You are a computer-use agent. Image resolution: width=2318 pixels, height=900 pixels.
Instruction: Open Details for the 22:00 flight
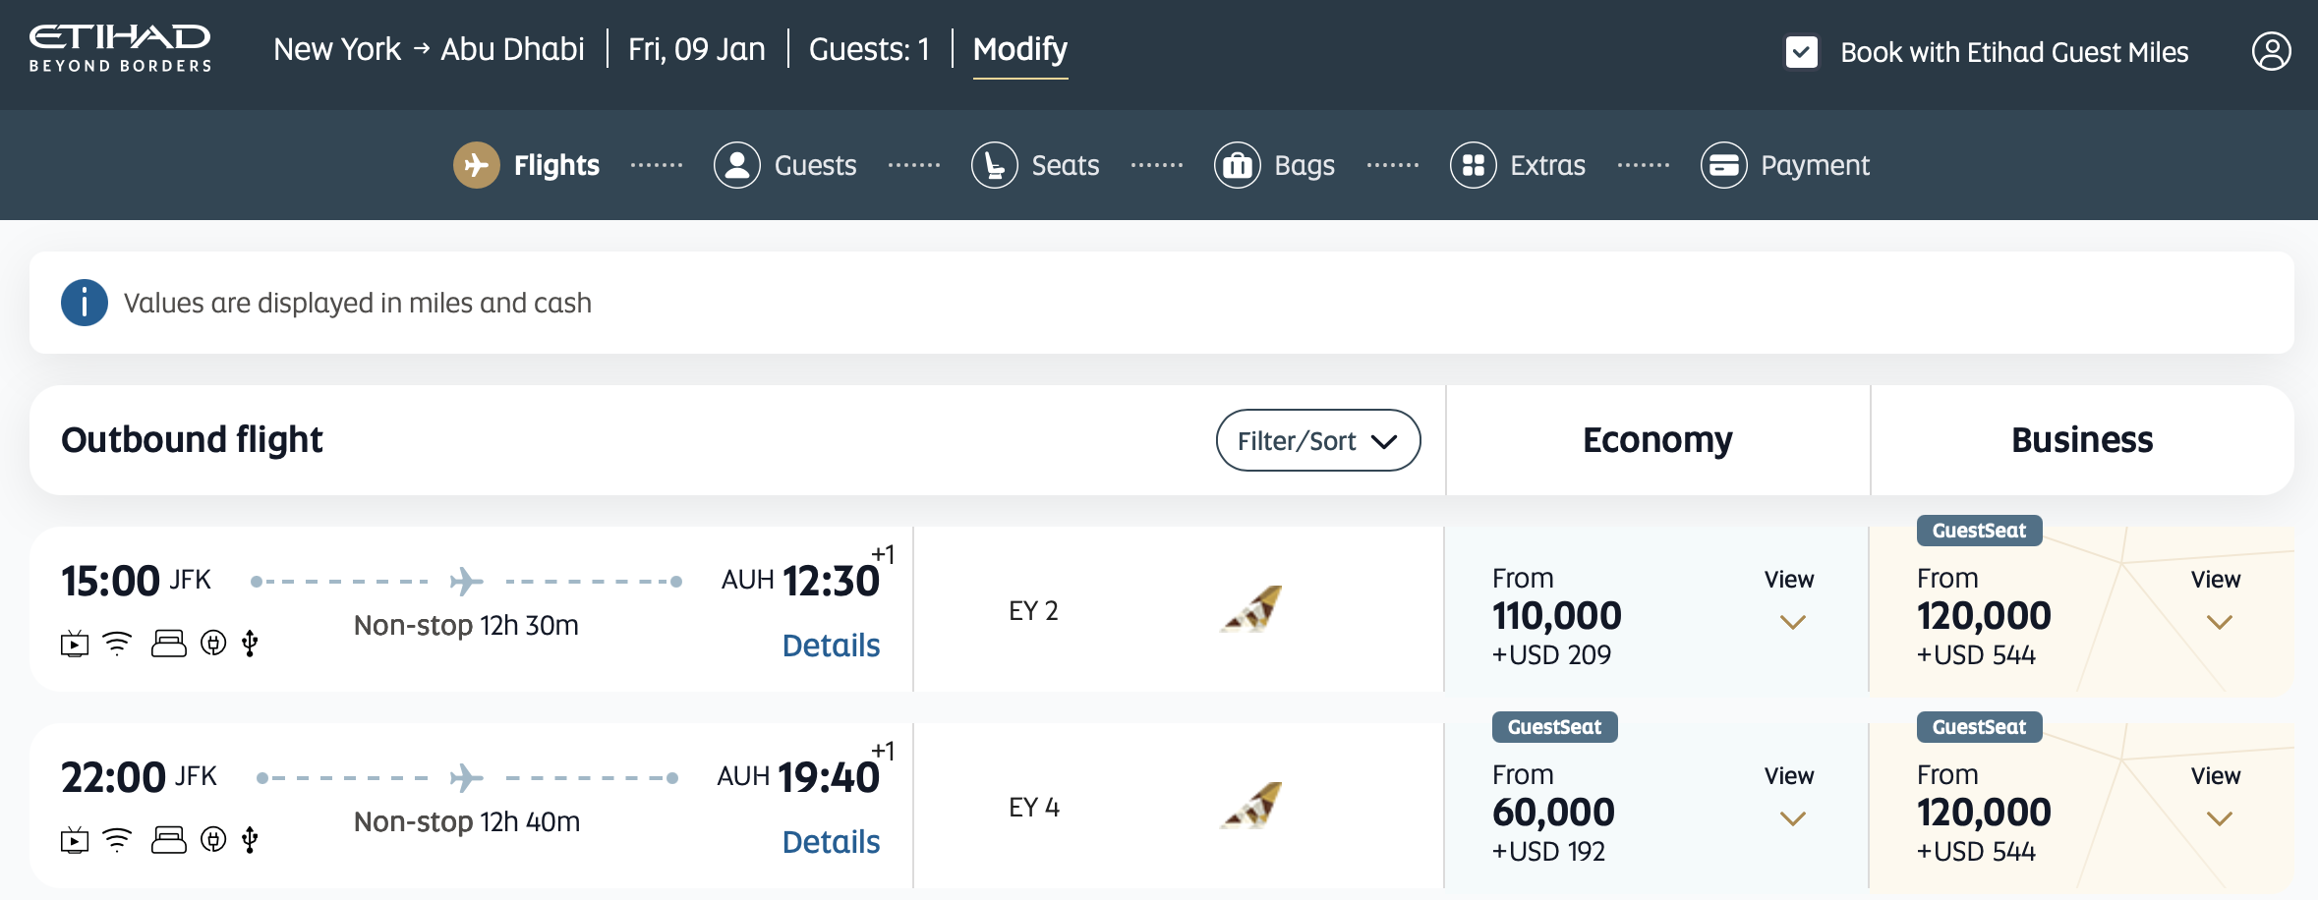pos(831,842)
